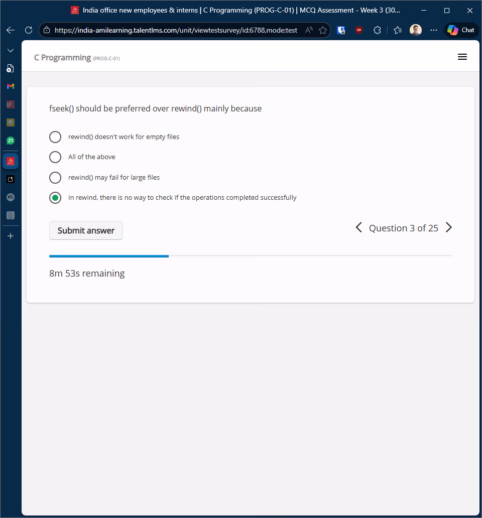Open the browser Settings and more menu
This screenshot has height=518, width=482.
[434, 30]
